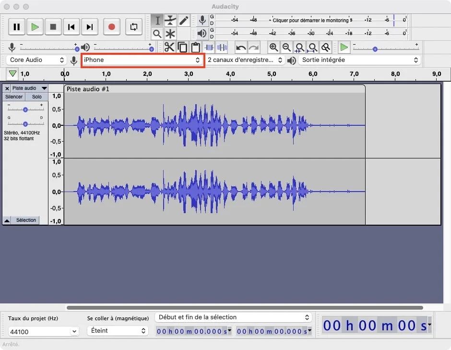Viewport: 451px width, 350px height.
Task: Click the timeline pinned playhead triangle
Action: pyautogui.click(x=12, y=73)
